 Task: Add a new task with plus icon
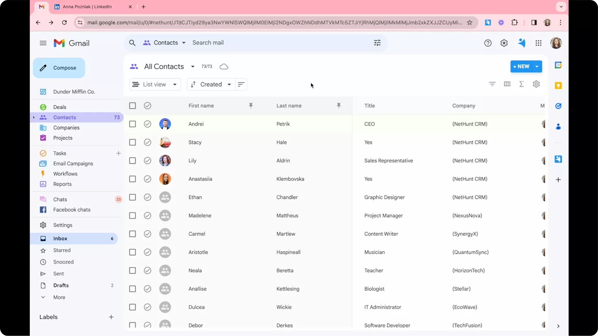tap(118, 153)
